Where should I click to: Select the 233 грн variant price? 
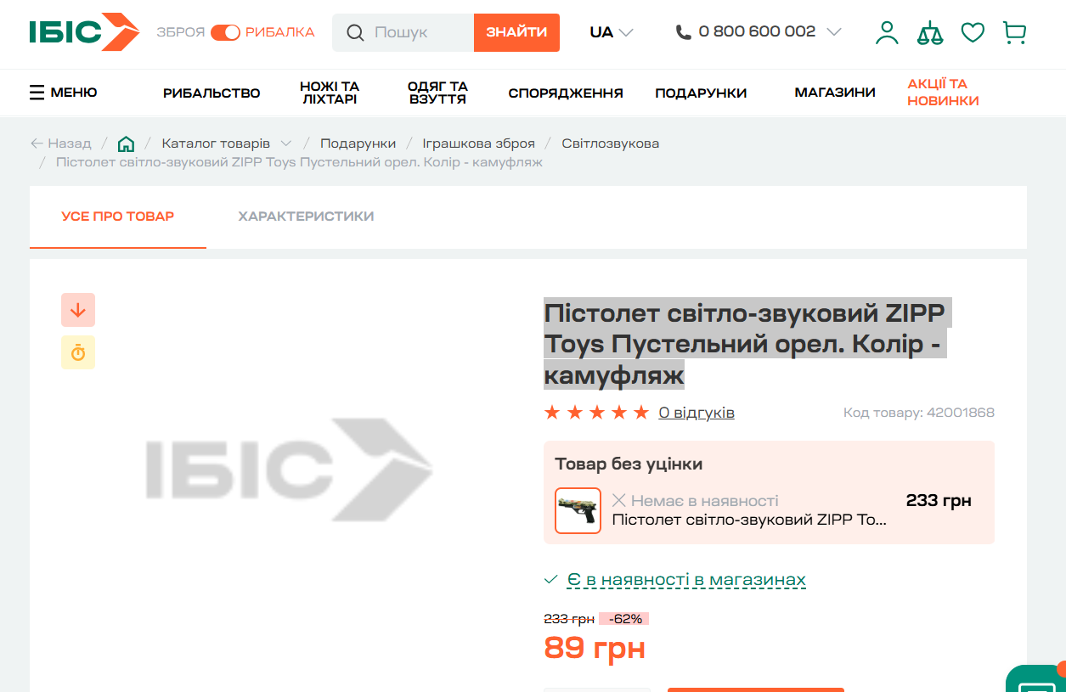click(x=939, y=501)
